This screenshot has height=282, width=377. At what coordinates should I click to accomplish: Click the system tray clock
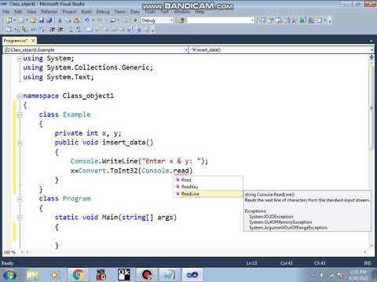pos(358,275)
